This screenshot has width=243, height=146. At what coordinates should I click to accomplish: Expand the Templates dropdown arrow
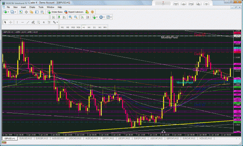coord(111,17)
